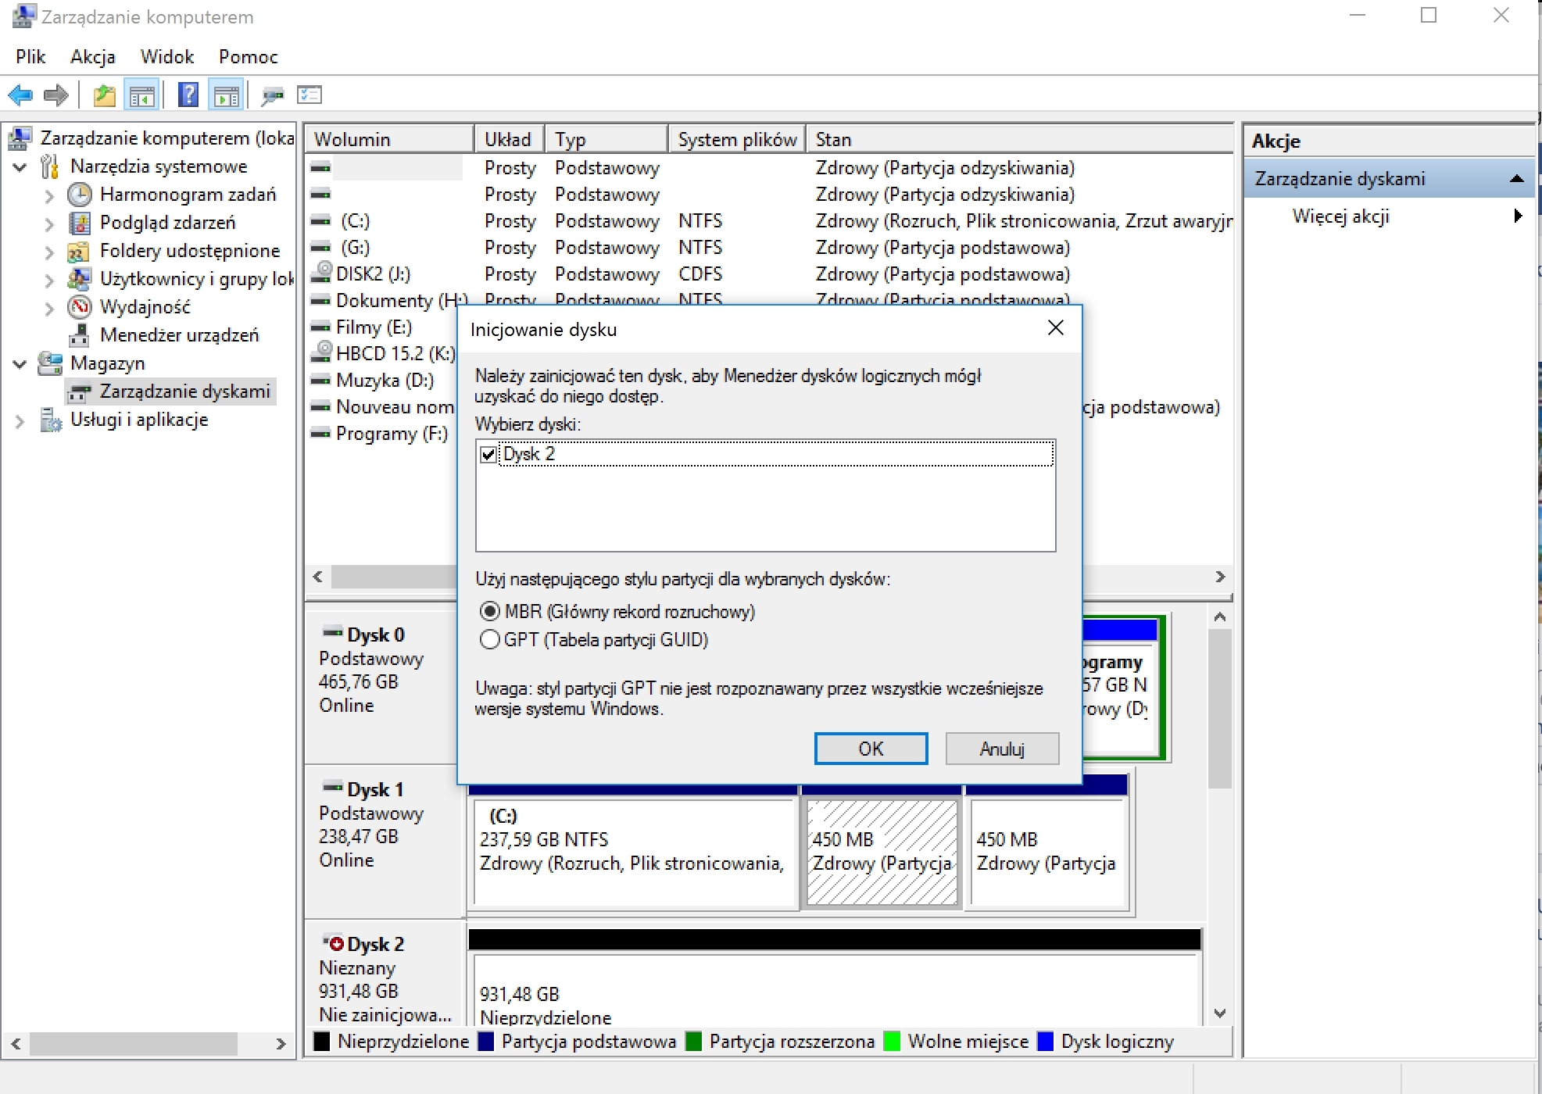The height and width of the screenshot is (1094, 1542).
Task: Click the disk map scrollbar down arrow
Action: click(1220, 1014)
